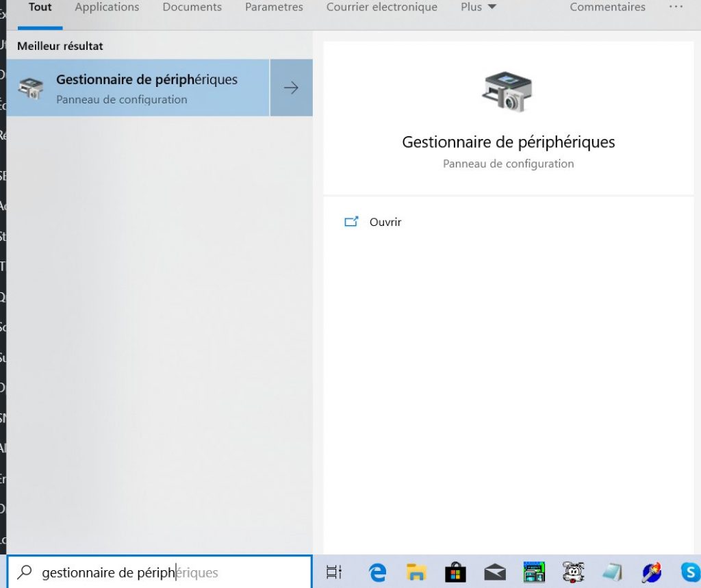Click the Commentaires feedback link

[607, 8]
